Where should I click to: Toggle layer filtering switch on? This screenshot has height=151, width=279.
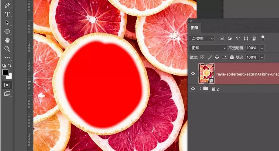(x=263, y=38)
